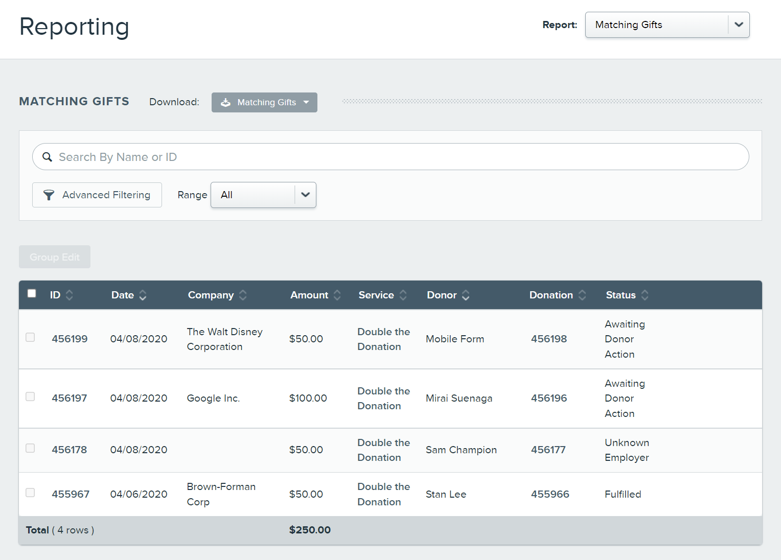Image resolution: width=781 pixels, height=560 pixels.
Task: Open the Range dropdown set to All
Action: click(263, 195)
